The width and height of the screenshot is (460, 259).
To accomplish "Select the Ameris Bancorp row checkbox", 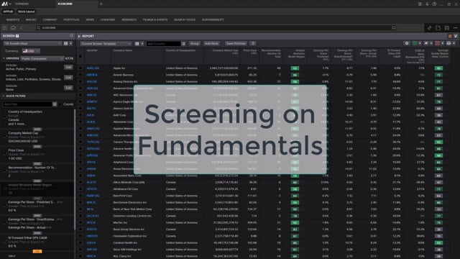I will (80, 75).
